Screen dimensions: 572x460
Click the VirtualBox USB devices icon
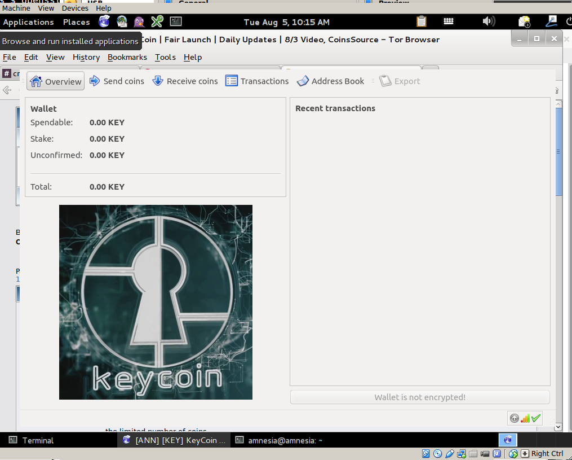coord(450,454)
